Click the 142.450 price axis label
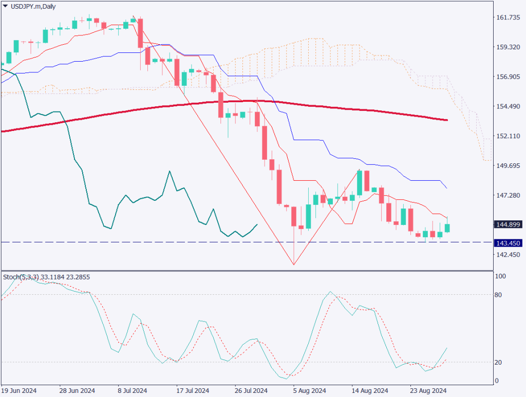This screenshot has width=526, height=397. (509, 255)
